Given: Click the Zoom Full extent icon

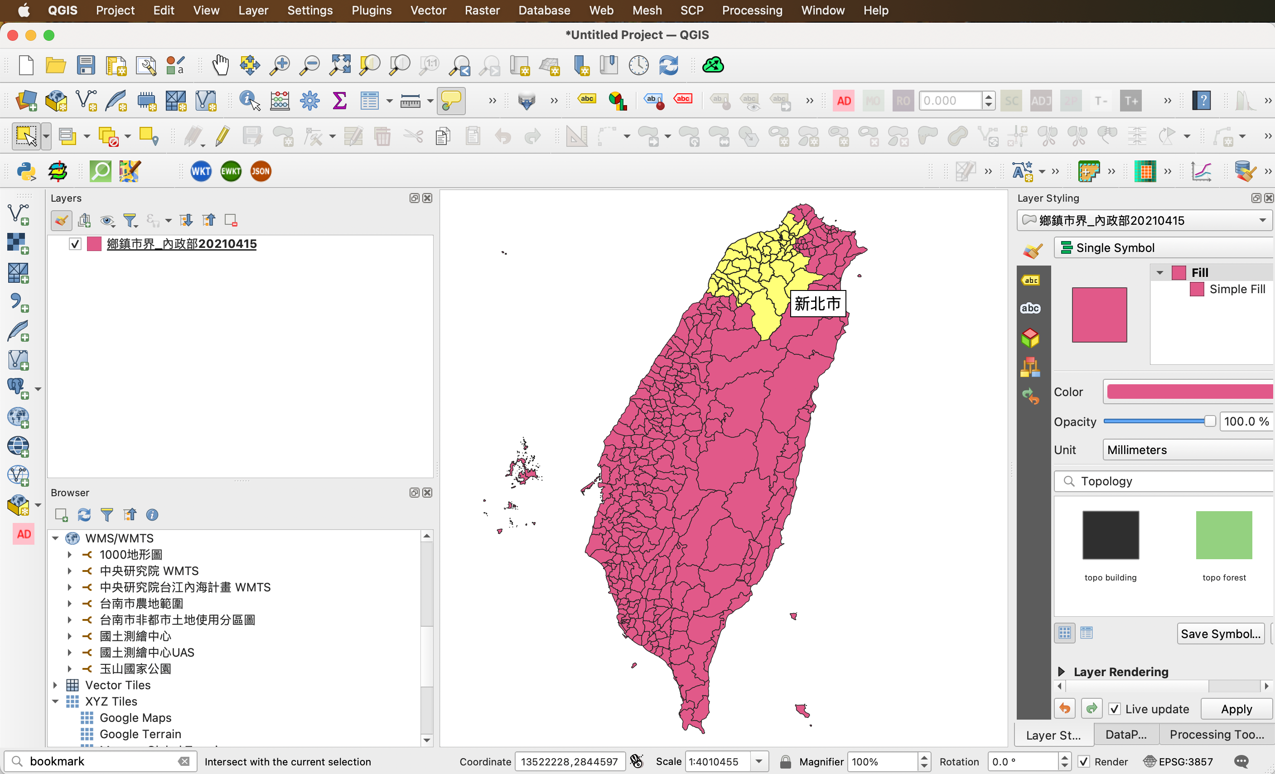Looking at the screenshot, I should coord(340,66).
